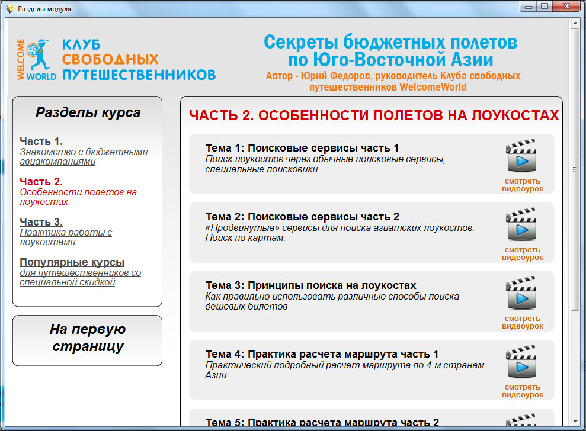Viewport: 586px width, 431px height.
Task: Click the heading 'ЧАСТЬ 2. ОСОБЕННОСТИ ПОЛЕТОВ НА ЛОУКОСТАХ'
Action: point(374,115)
